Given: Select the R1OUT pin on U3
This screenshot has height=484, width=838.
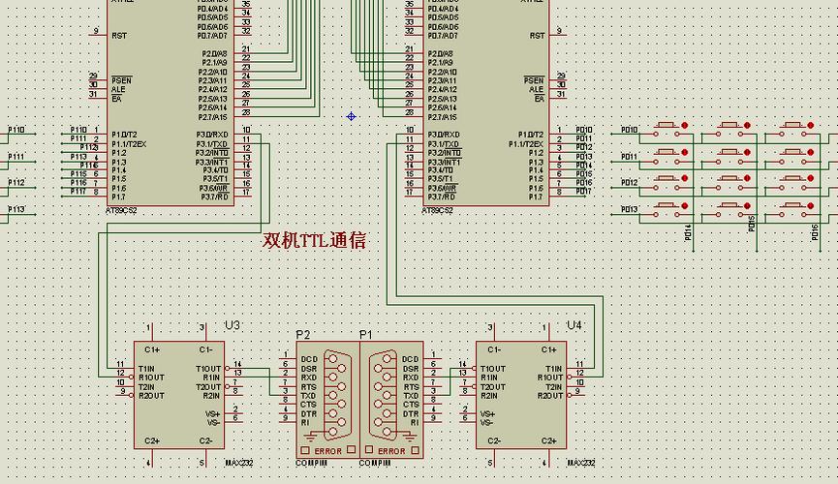Looking at the screenshot, I should (x=151, y=378).
